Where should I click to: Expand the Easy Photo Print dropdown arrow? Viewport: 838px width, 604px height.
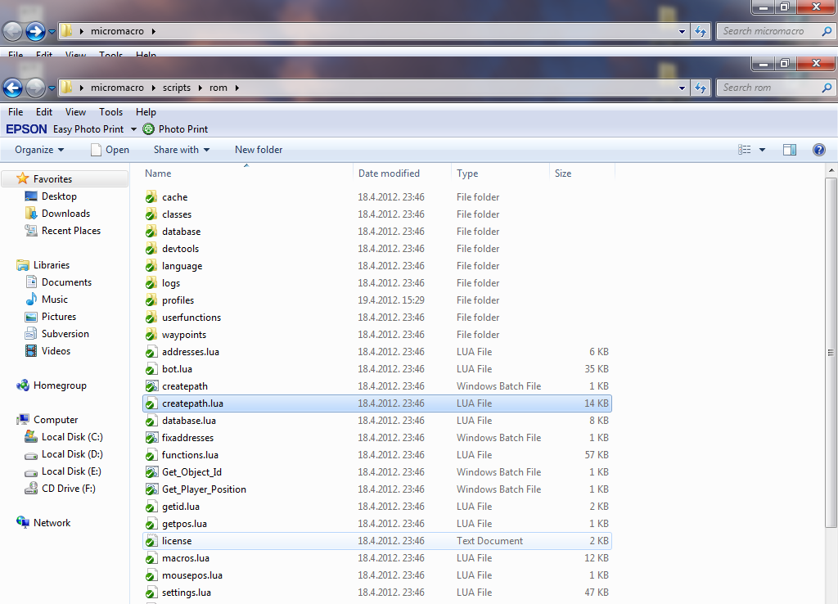(133, 129)
